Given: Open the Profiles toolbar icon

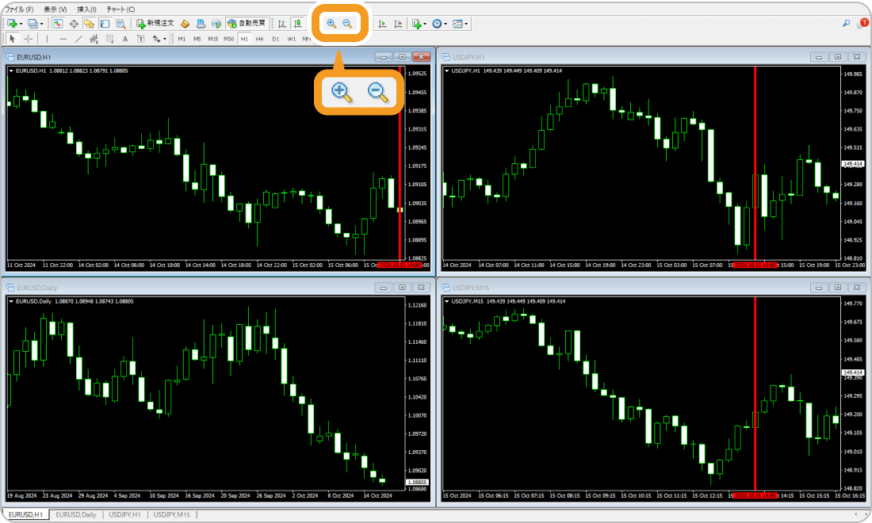Looking at the screenshot, I should tap(33, 23).
